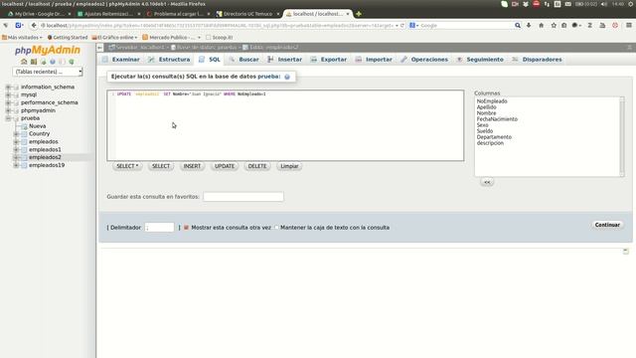Click inside the SQL query text area
Image resolution: width=636 pixels, height=358 pixels.
285,125
